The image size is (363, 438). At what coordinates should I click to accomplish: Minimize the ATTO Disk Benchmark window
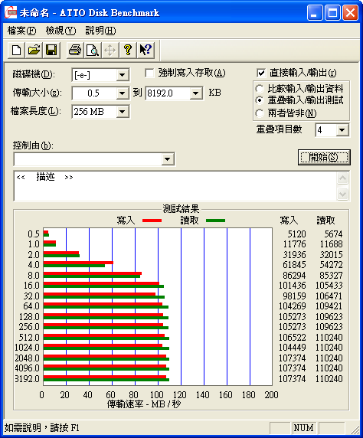point(315,13)
